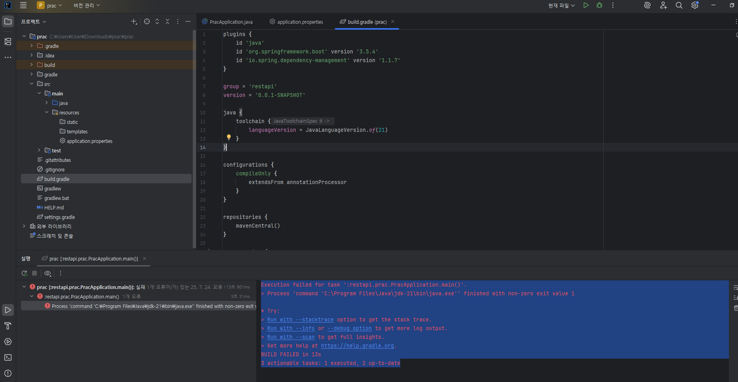Image resolution: width=738 pixels, height=382 pixels.
Task: Click Run with --scan link
Action: [x=291, y=337]
